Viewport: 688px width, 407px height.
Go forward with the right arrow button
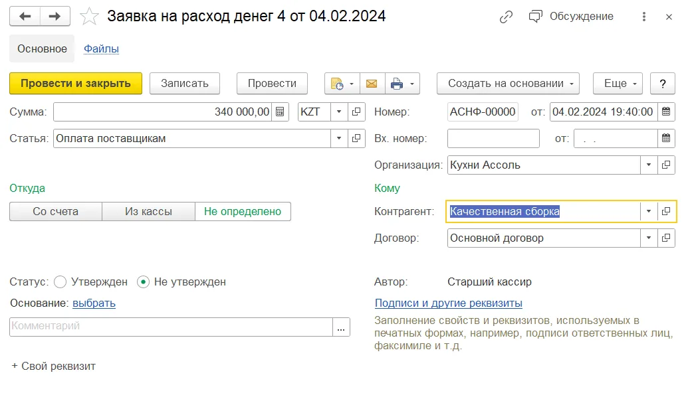tap(55, 17)
